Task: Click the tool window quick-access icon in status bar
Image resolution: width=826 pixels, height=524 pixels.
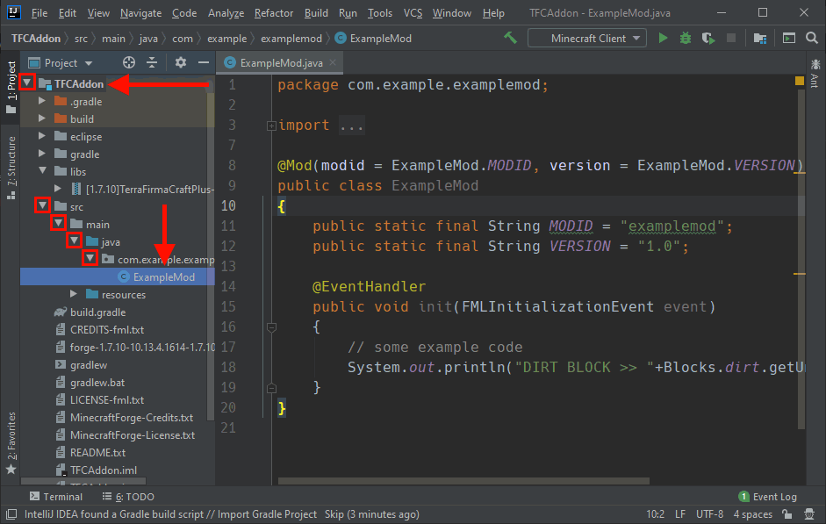Action: tap(11, 514)
